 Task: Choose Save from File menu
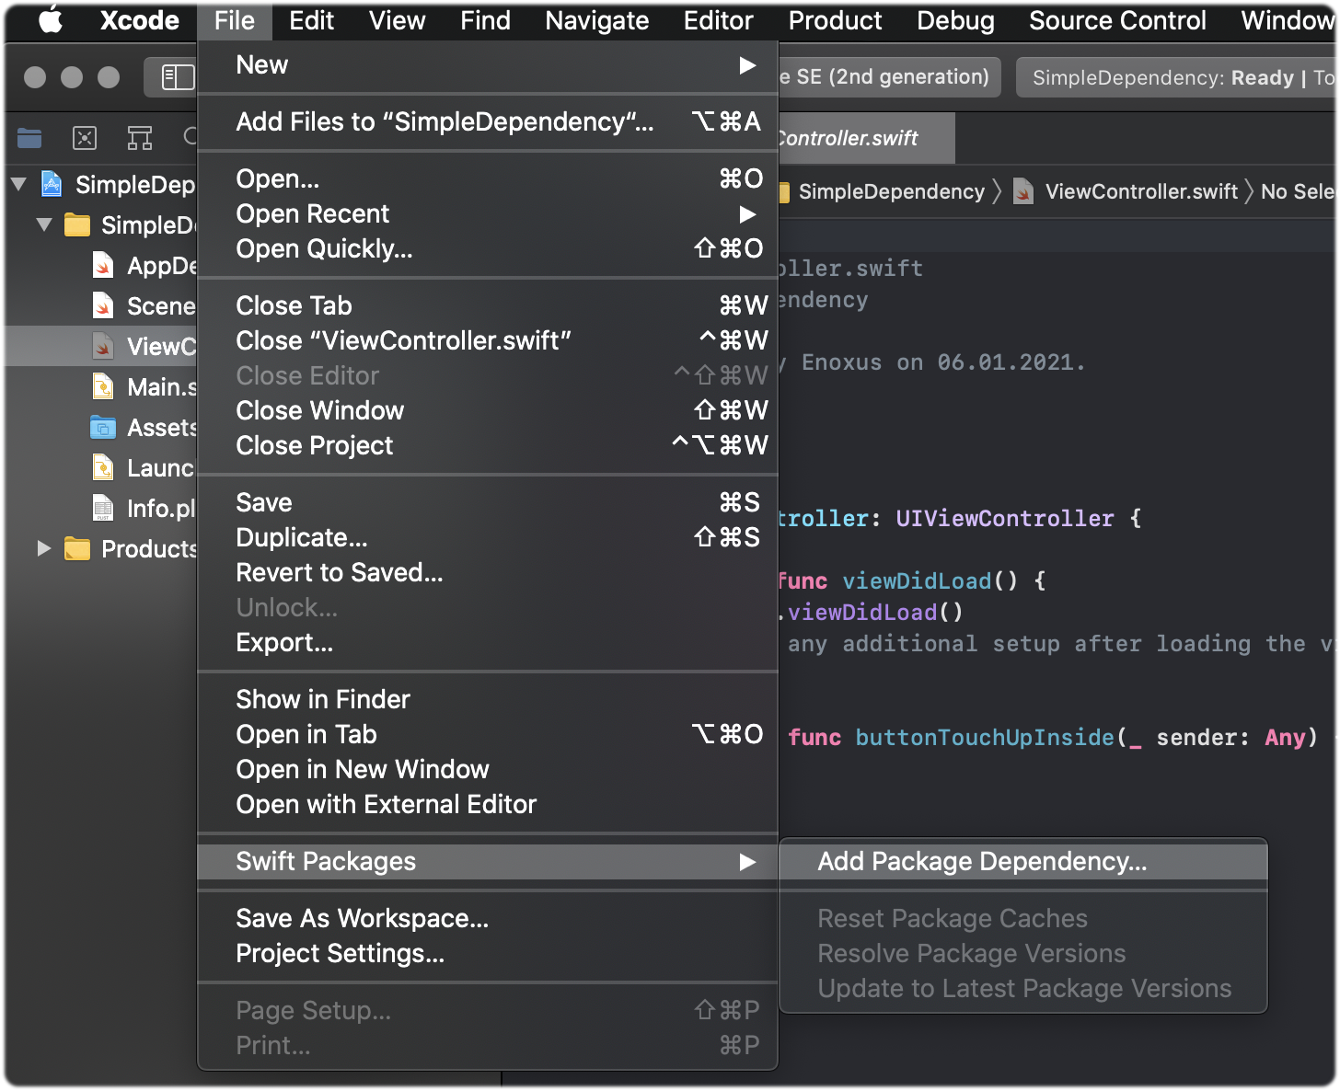pyautogui.click(x=488, y=502)
